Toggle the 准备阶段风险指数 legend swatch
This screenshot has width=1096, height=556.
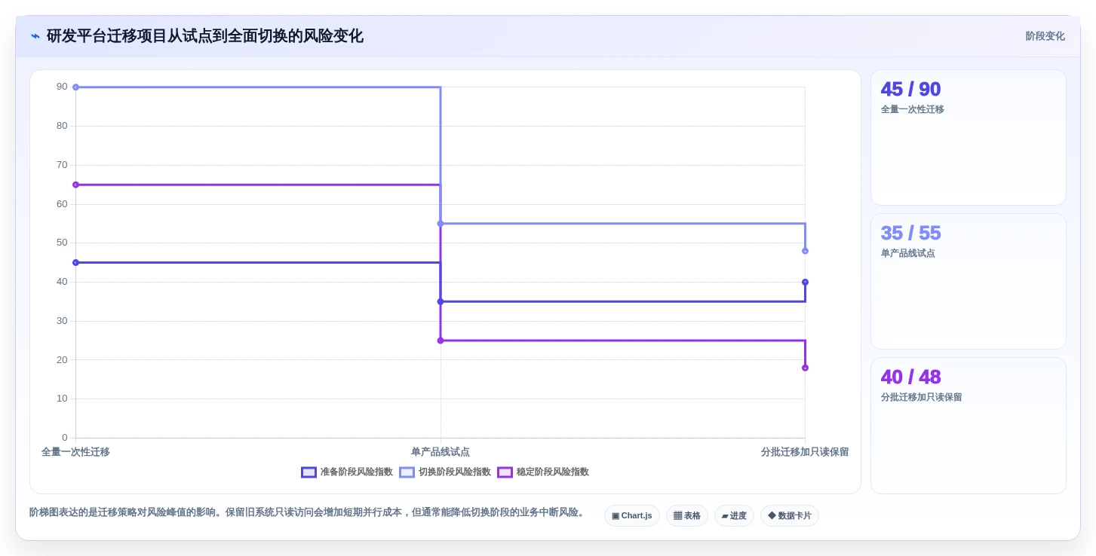[x=309, y=472]
